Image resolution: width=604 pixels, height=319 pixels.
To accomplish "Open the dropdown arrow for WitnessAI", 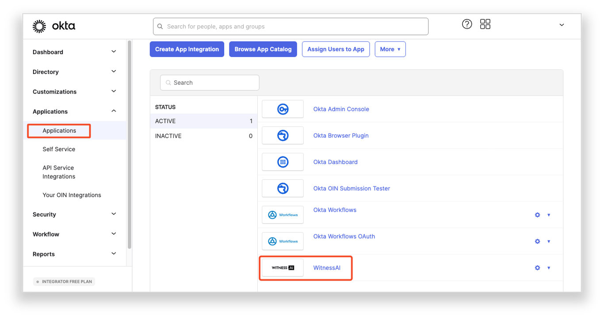I will pyautogui.click(x=549, y=268).
